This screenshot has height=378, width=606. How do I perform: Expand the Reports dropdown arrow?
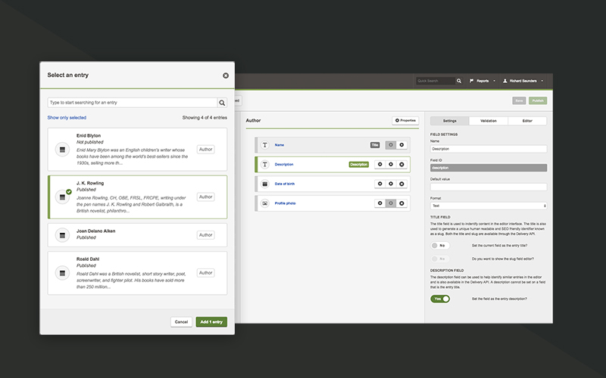494,81
